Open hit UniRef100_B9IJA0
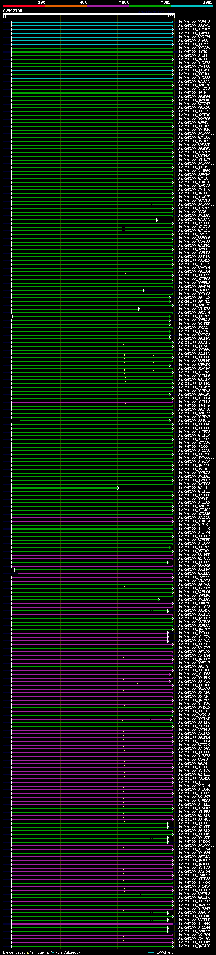 coord(193,74)
